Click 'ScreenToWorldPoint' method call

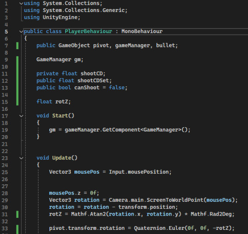tap(175, 200)
